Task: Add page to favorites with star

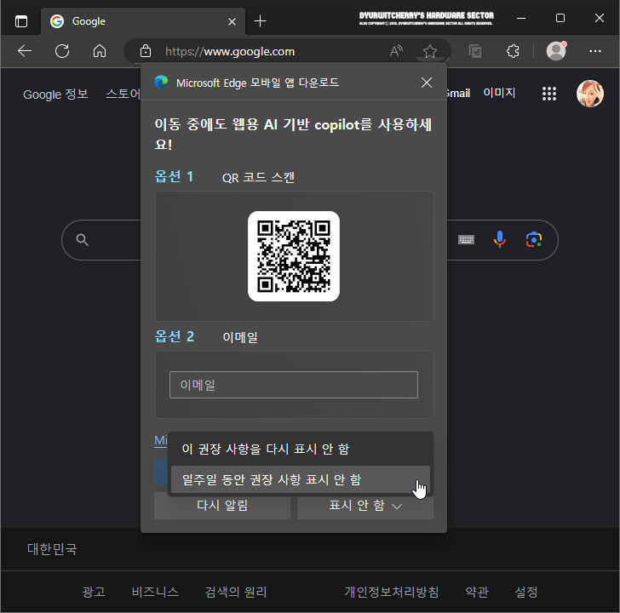Action: click(x=430, y=51)
